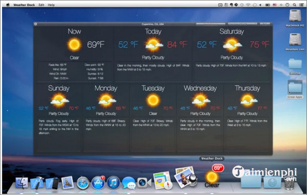
Task: Open the App Store Dock icon
Action: [x=98, y=183]
